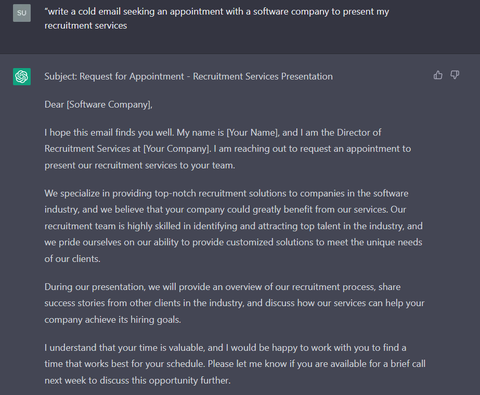Click the paragraph starting 'During our presentation'

[x=235, y=303]
